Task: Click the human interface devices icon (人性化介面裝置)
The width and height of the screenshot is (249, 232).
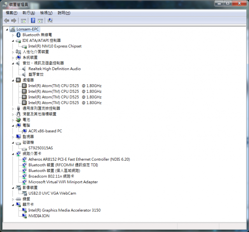Action: pos(18,52)
